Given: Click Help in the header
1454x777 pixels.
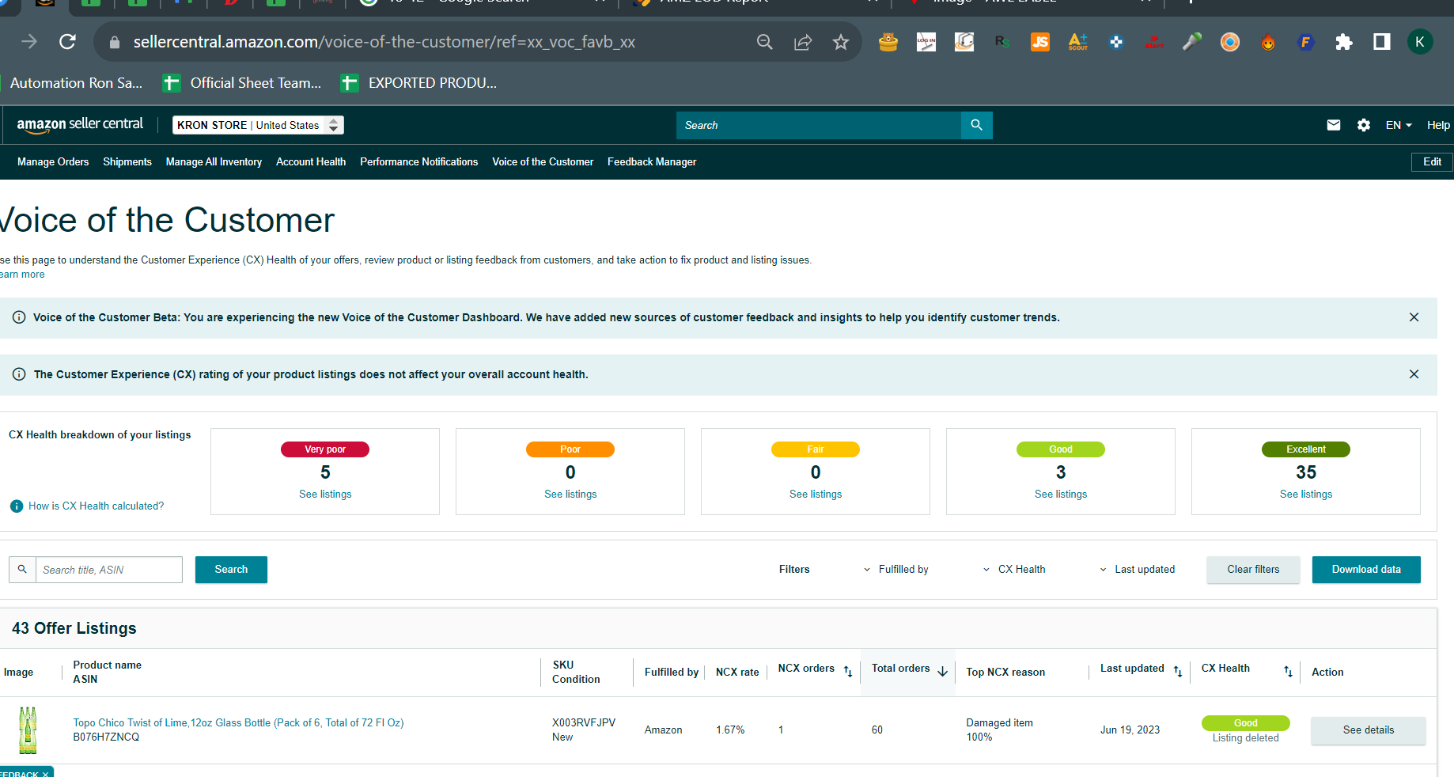Looking at the screenshot, I should (1438, 125).
